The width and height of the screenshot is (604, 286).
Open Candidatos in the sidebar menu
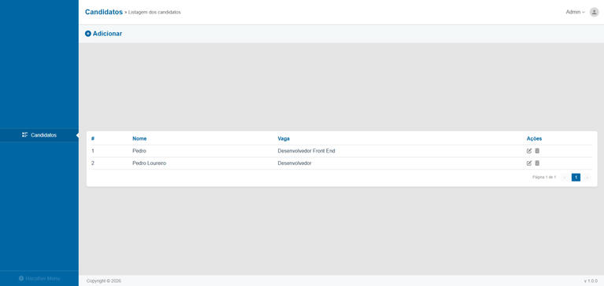coord(39,135)
